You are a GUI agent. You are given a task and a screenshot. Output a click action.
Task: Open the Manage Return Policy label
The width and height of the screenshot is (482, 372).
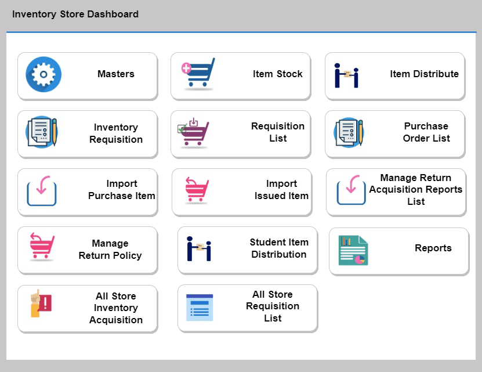pyautogui.click(x=110, y=249)
